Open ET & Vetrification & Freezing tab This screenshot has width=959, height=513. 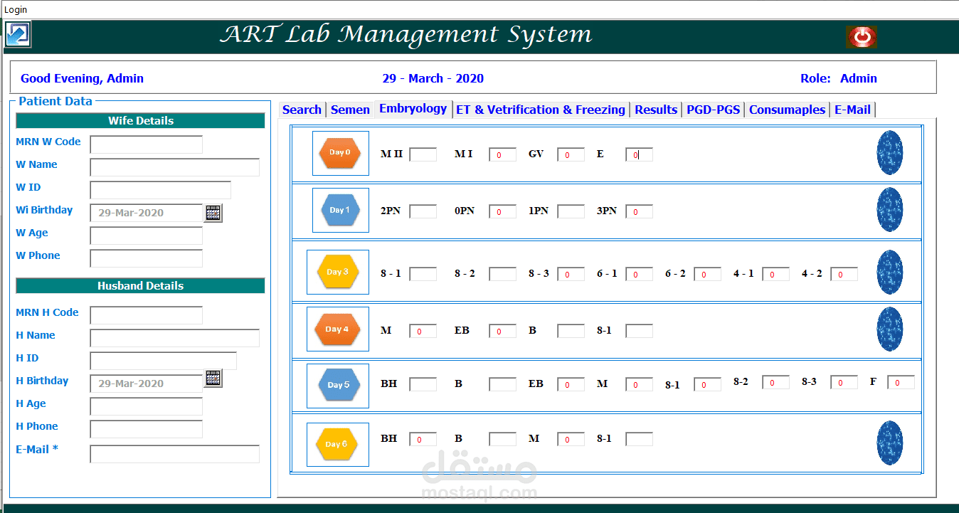pyautogui.click(x=541, y=110)
